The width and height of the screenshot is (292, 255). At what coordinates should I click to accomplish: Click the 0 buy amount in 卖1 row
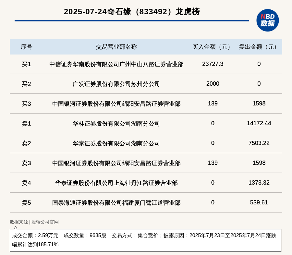[x=213, y=123]
